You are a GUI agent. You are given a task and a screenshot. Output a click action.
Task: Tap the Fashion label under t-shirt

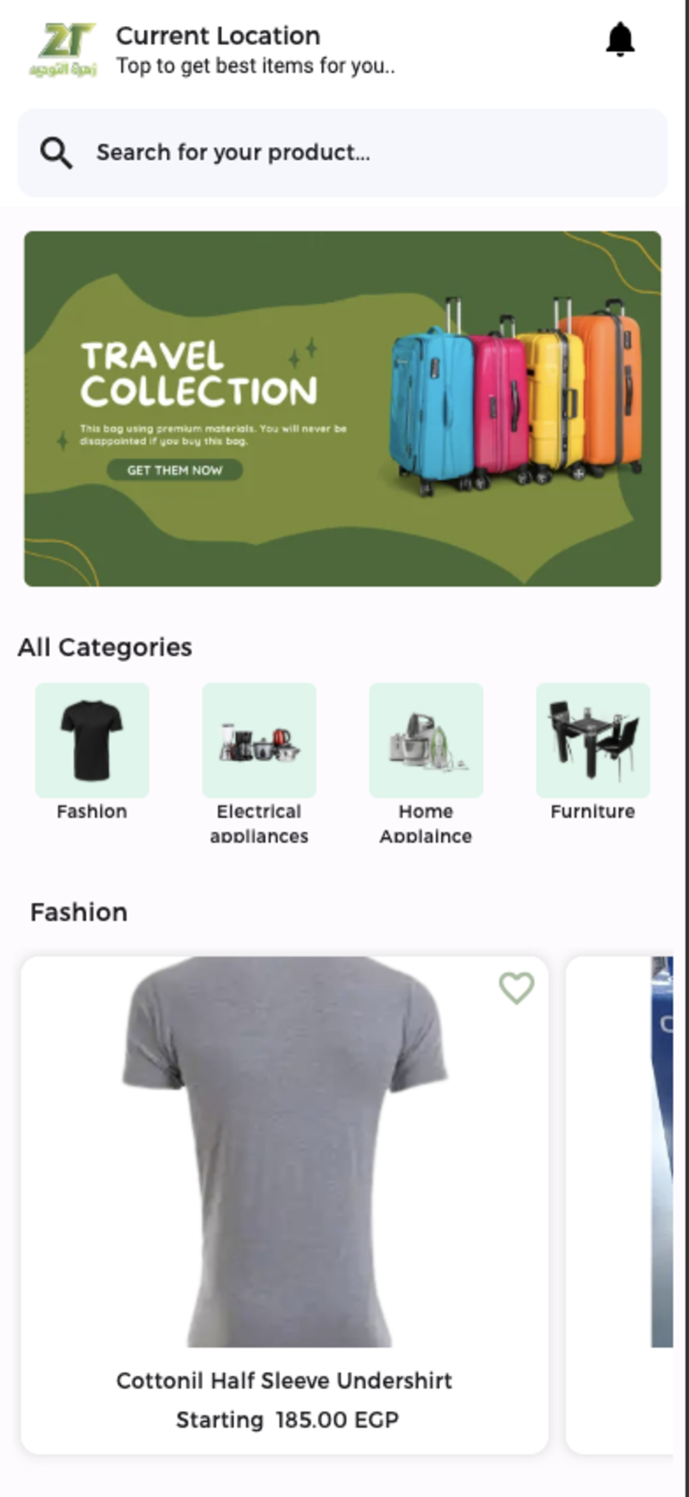(x=92, y=811)
